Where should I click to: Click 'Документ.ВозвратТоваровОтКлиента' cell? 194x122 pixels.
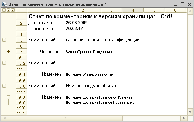click(99, 97)
